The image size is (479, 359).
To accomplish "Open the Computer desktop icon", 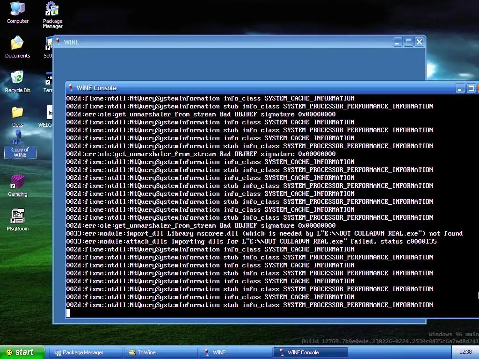I will (x=17, y=12).
